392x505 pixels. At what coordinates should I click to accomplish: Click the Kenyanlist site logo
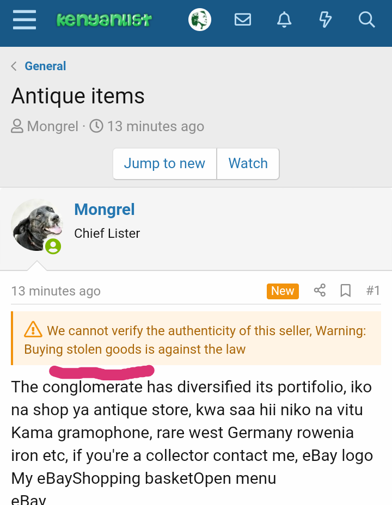coord(104,21)
